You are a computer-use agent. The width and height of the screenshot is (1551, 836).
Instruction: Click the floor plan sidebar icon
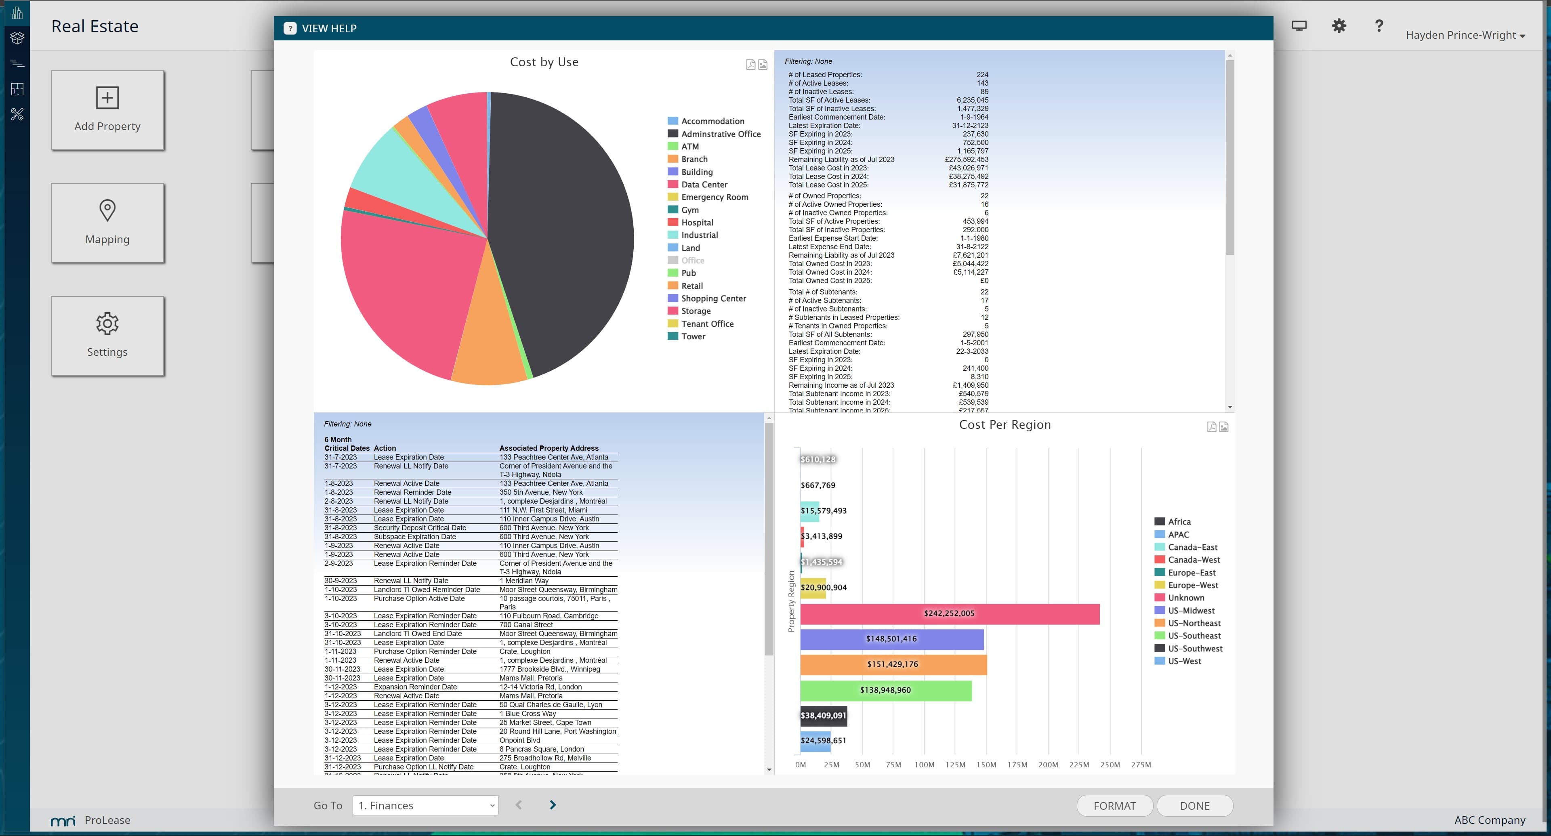17,89
